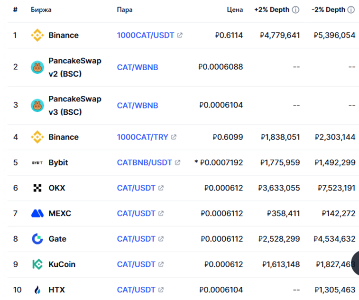Click the HTX exchange name

(x=56, y=290)
